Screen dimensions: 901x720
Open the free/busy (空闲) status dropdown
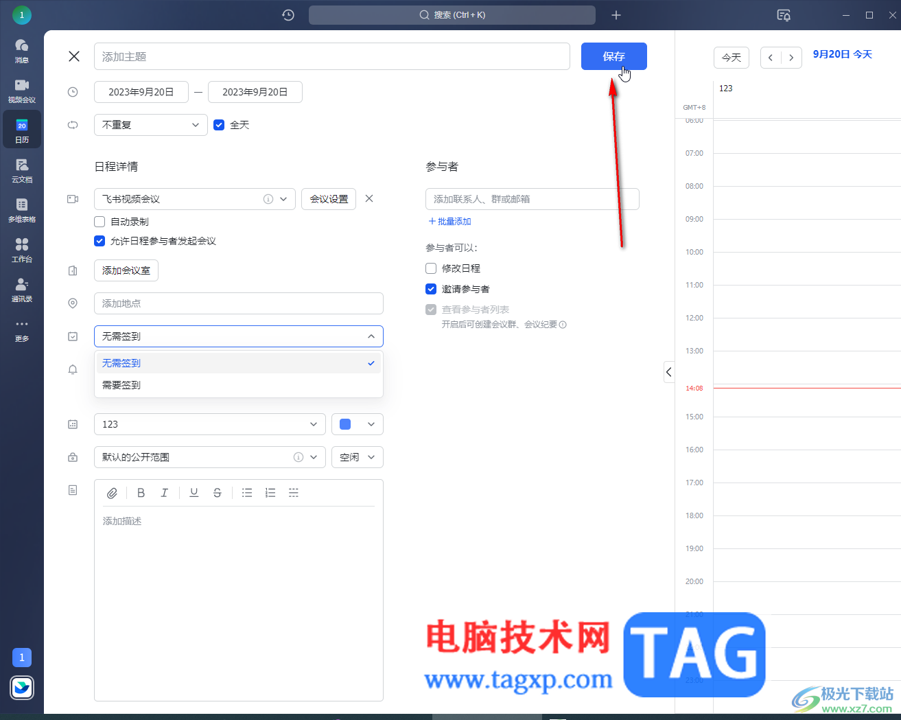358,457
